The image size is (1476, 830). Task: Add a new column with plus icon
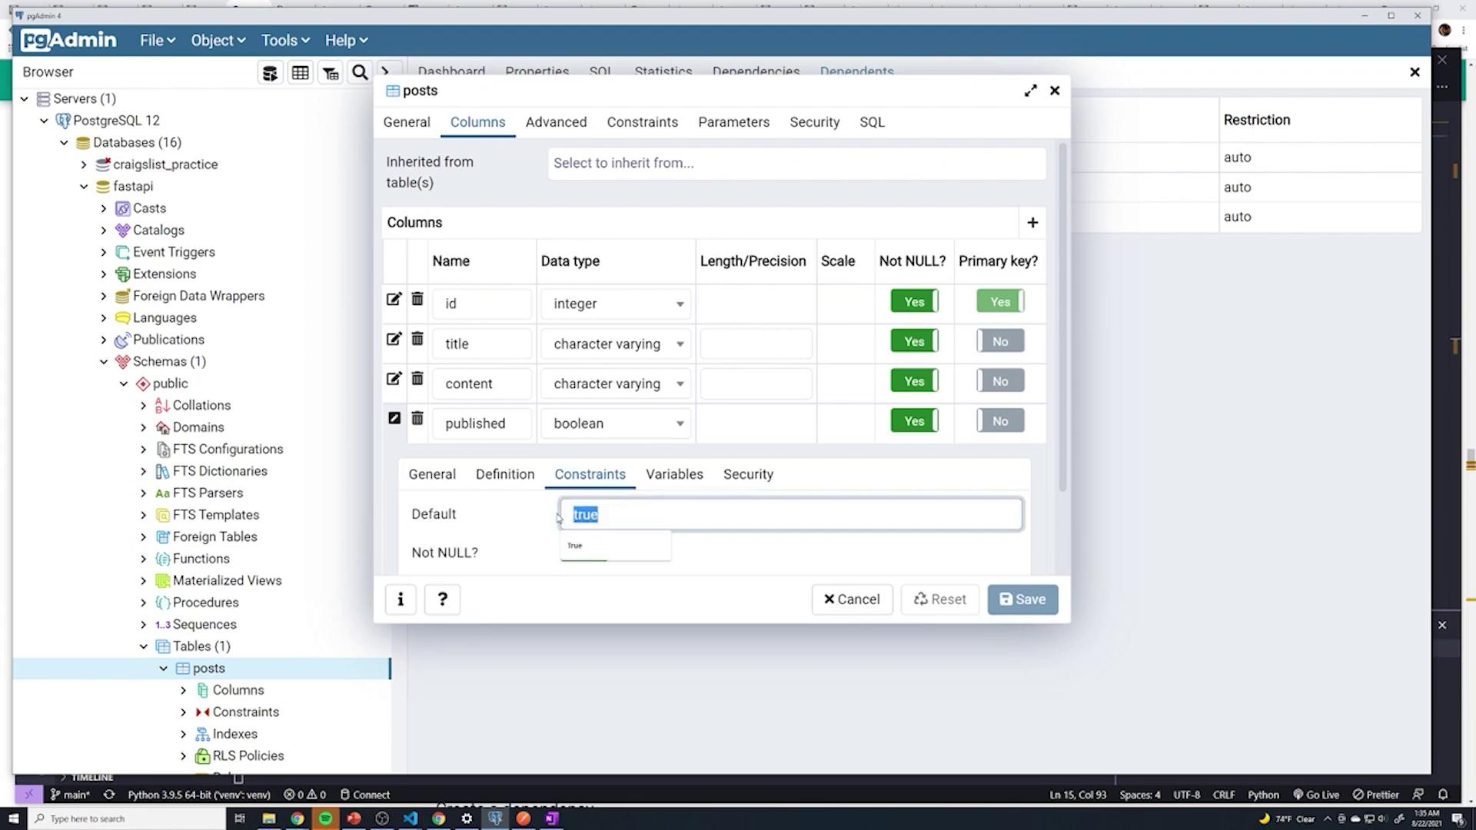pyautogui.click(x=1032, y=223)
